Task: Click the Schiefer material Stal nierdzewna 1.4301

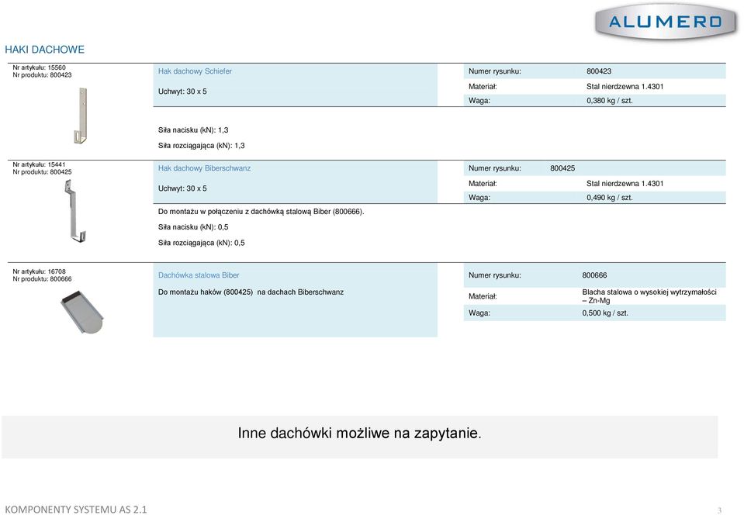Action: point(625,86)
